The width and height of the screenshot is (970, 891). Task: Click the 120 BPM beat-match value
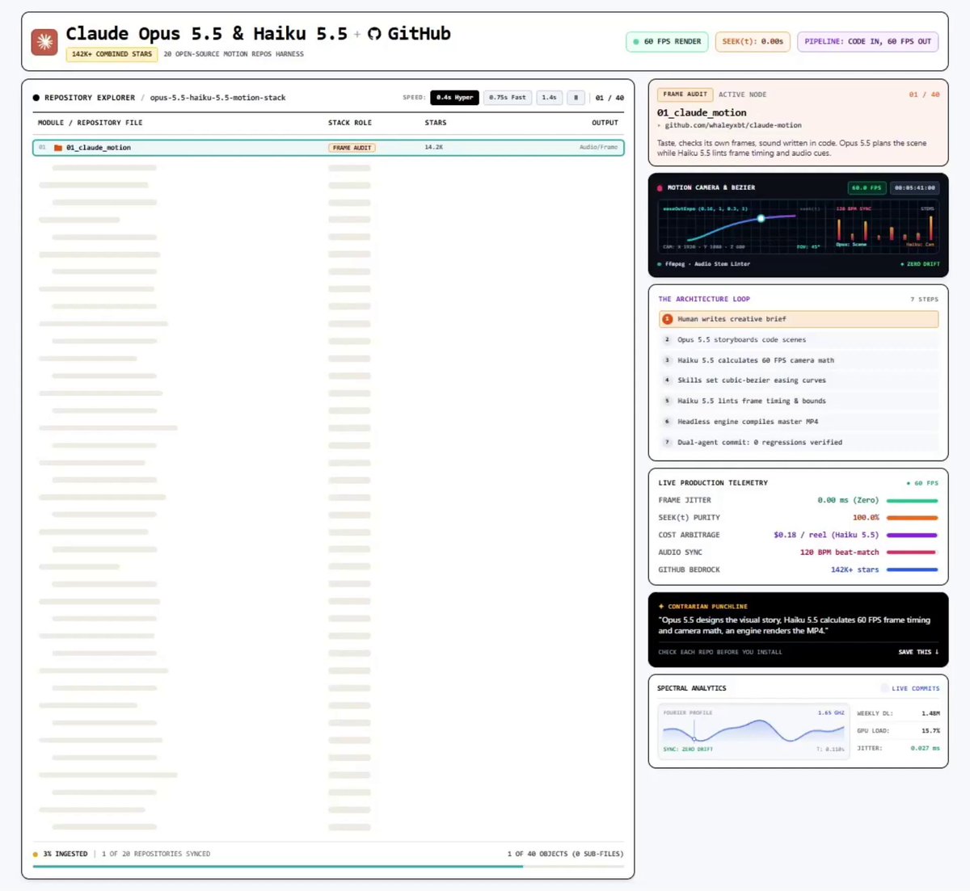pyautogui.click(x=839, y=553)
